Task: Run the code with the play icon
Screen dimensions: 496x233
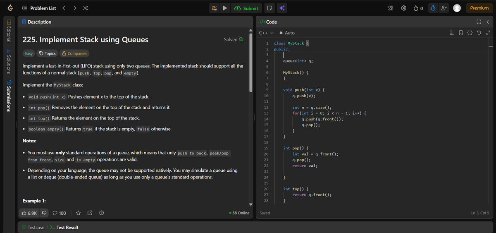Action: pos(224,8)
